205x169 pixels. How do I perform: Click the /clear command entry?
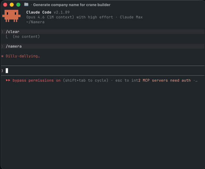(13, 32)
